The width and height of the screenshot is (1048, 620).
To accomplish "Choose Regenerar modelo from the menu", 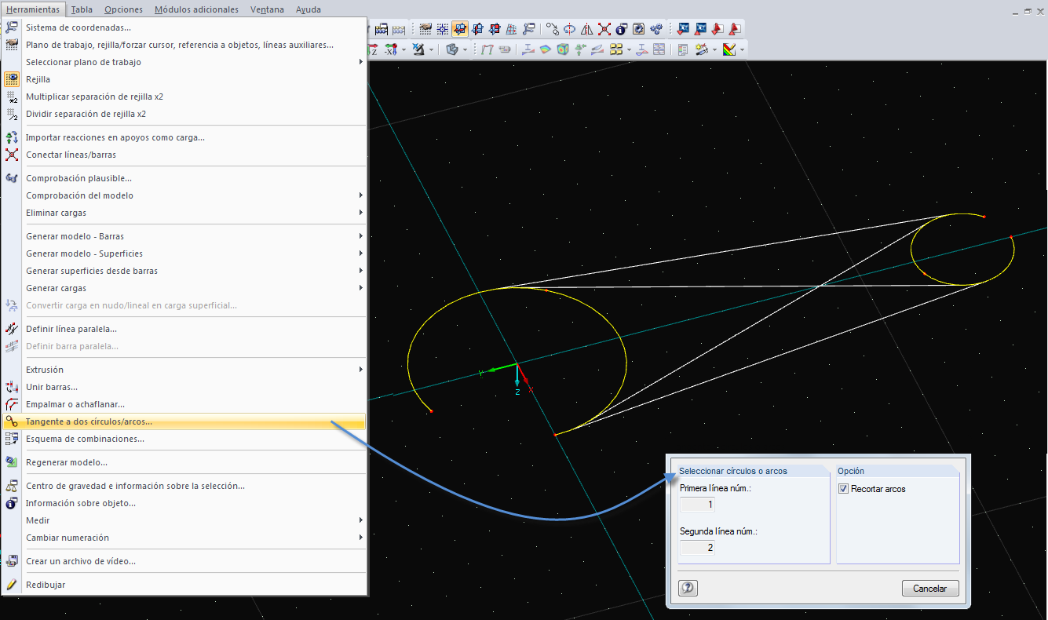I will 67,462.
